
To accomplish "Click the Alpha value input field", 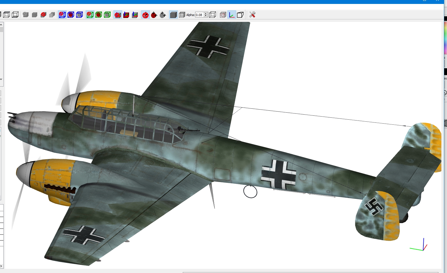I will pyautogui.click(x=199, y=15).
